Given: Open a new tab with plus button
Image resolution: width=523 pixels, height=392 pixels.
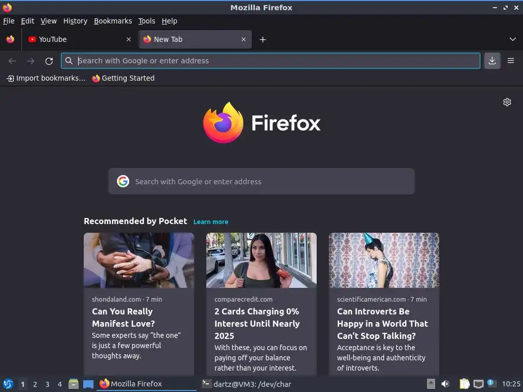Looking at the screenshot, I should [x=263, y=40].
